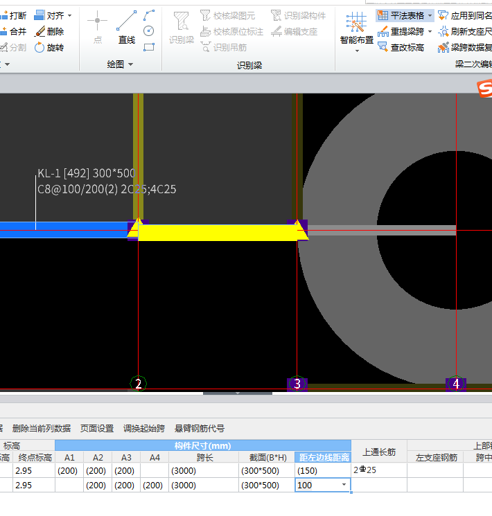Click the 打断 (break) tool
This screenshot has height=516, width=492.
(14, 15)
